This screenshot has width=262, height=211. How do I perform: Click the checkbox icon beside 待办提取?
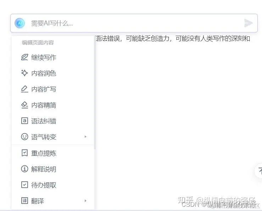24,185
